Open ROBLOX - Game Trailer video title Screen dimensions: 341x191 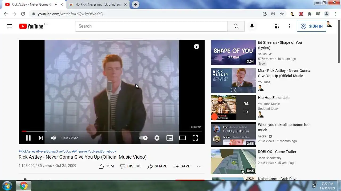[x=277, y=152]
